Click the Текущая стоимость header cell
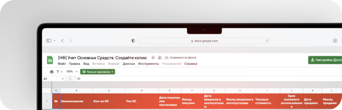Viewport: 342px width, 110px height. click(267, 101)
